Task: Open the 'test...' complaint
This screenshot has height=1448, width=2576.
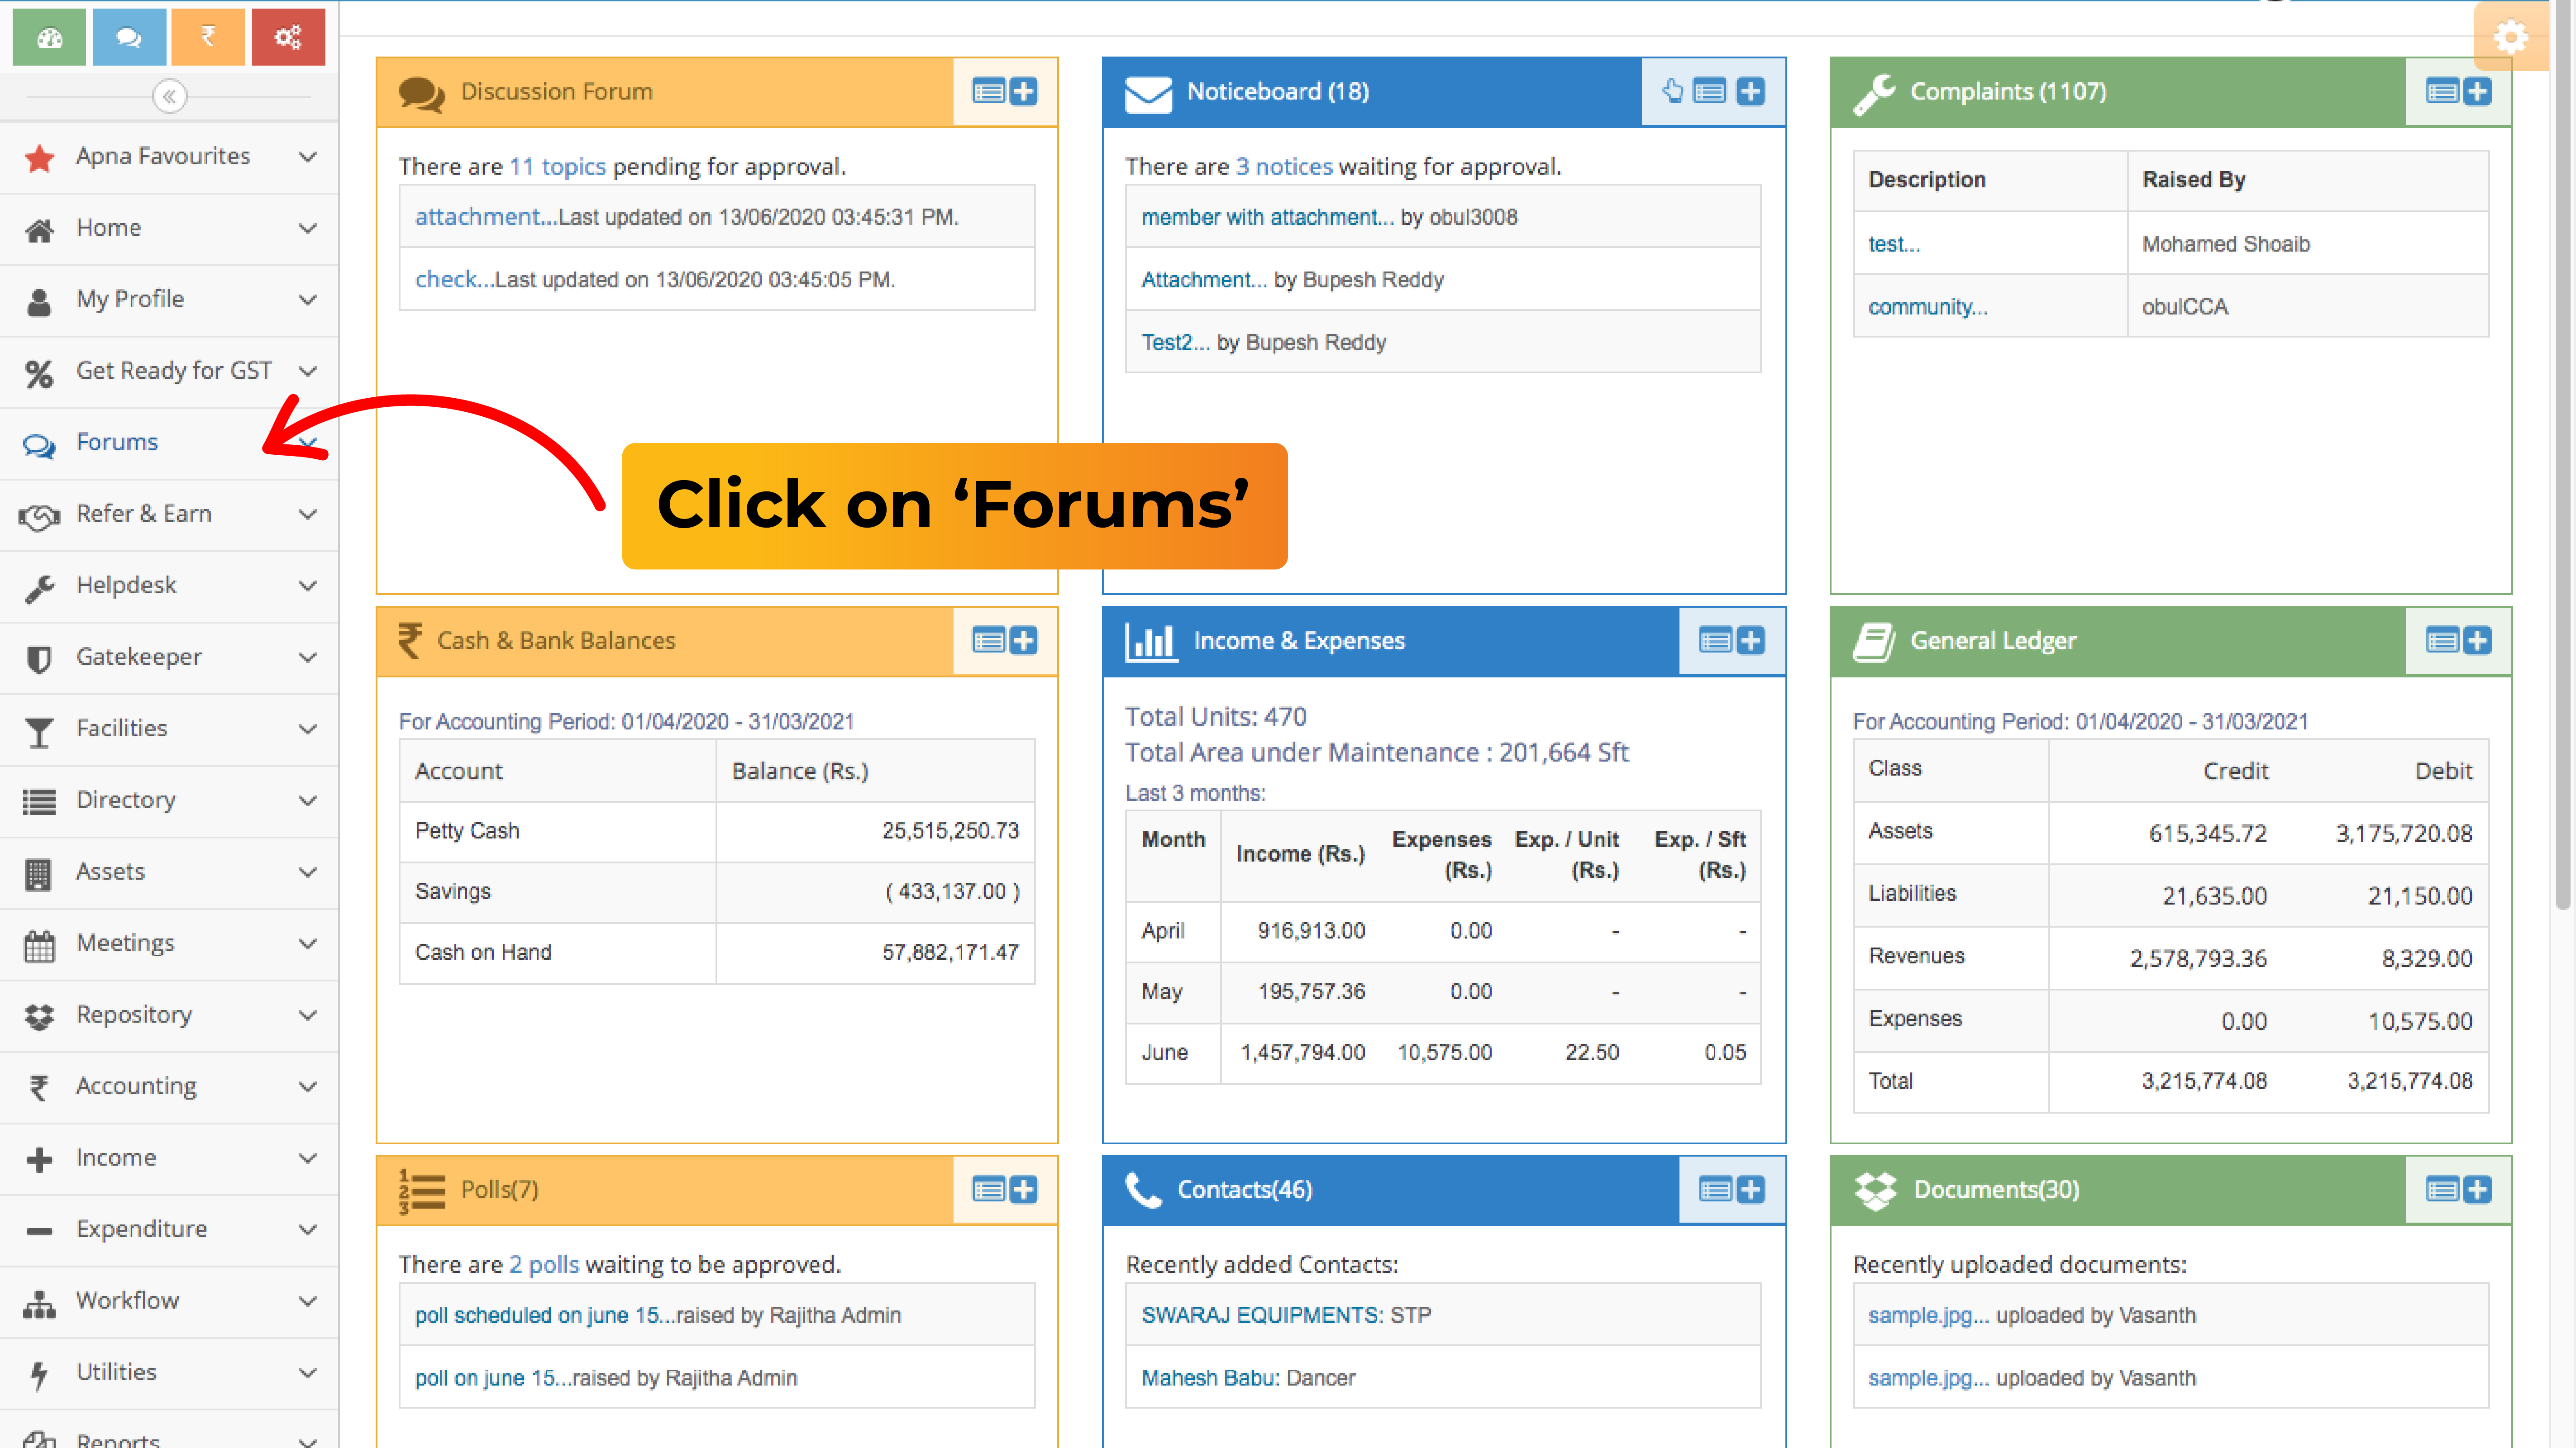Action: [1894, 244]
